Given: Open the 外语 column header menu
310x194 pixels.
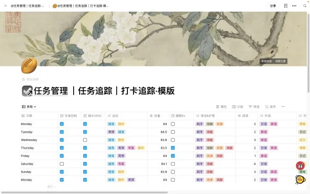Looking at the screenshot, I should pos(277,116).
